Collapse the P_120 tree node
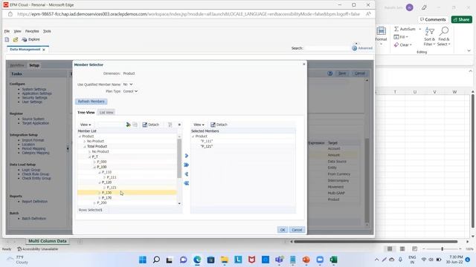This screenshot has width=476, height=267. pyautogui.click(x=99, y=182)
